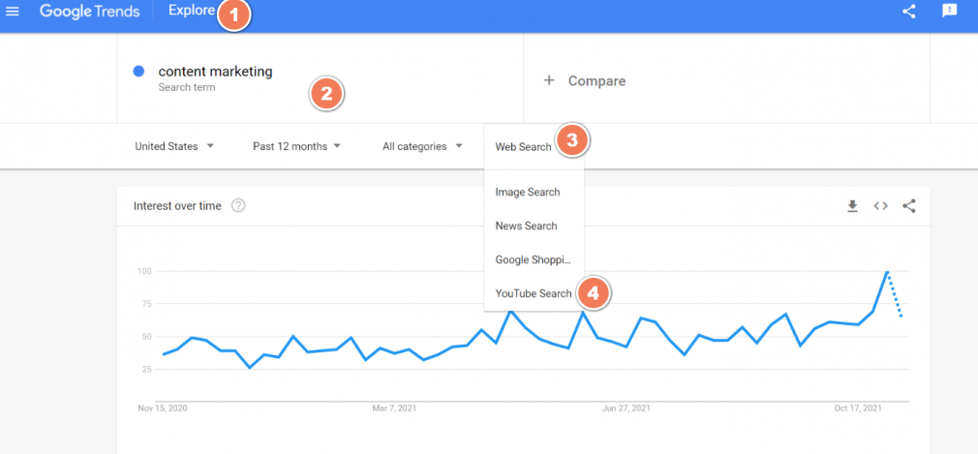Open help icon next to Interest over time

coord(238,205)
